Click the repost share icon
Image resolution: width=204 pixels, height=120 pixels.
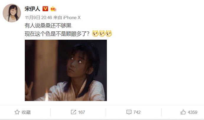point(74,112)
